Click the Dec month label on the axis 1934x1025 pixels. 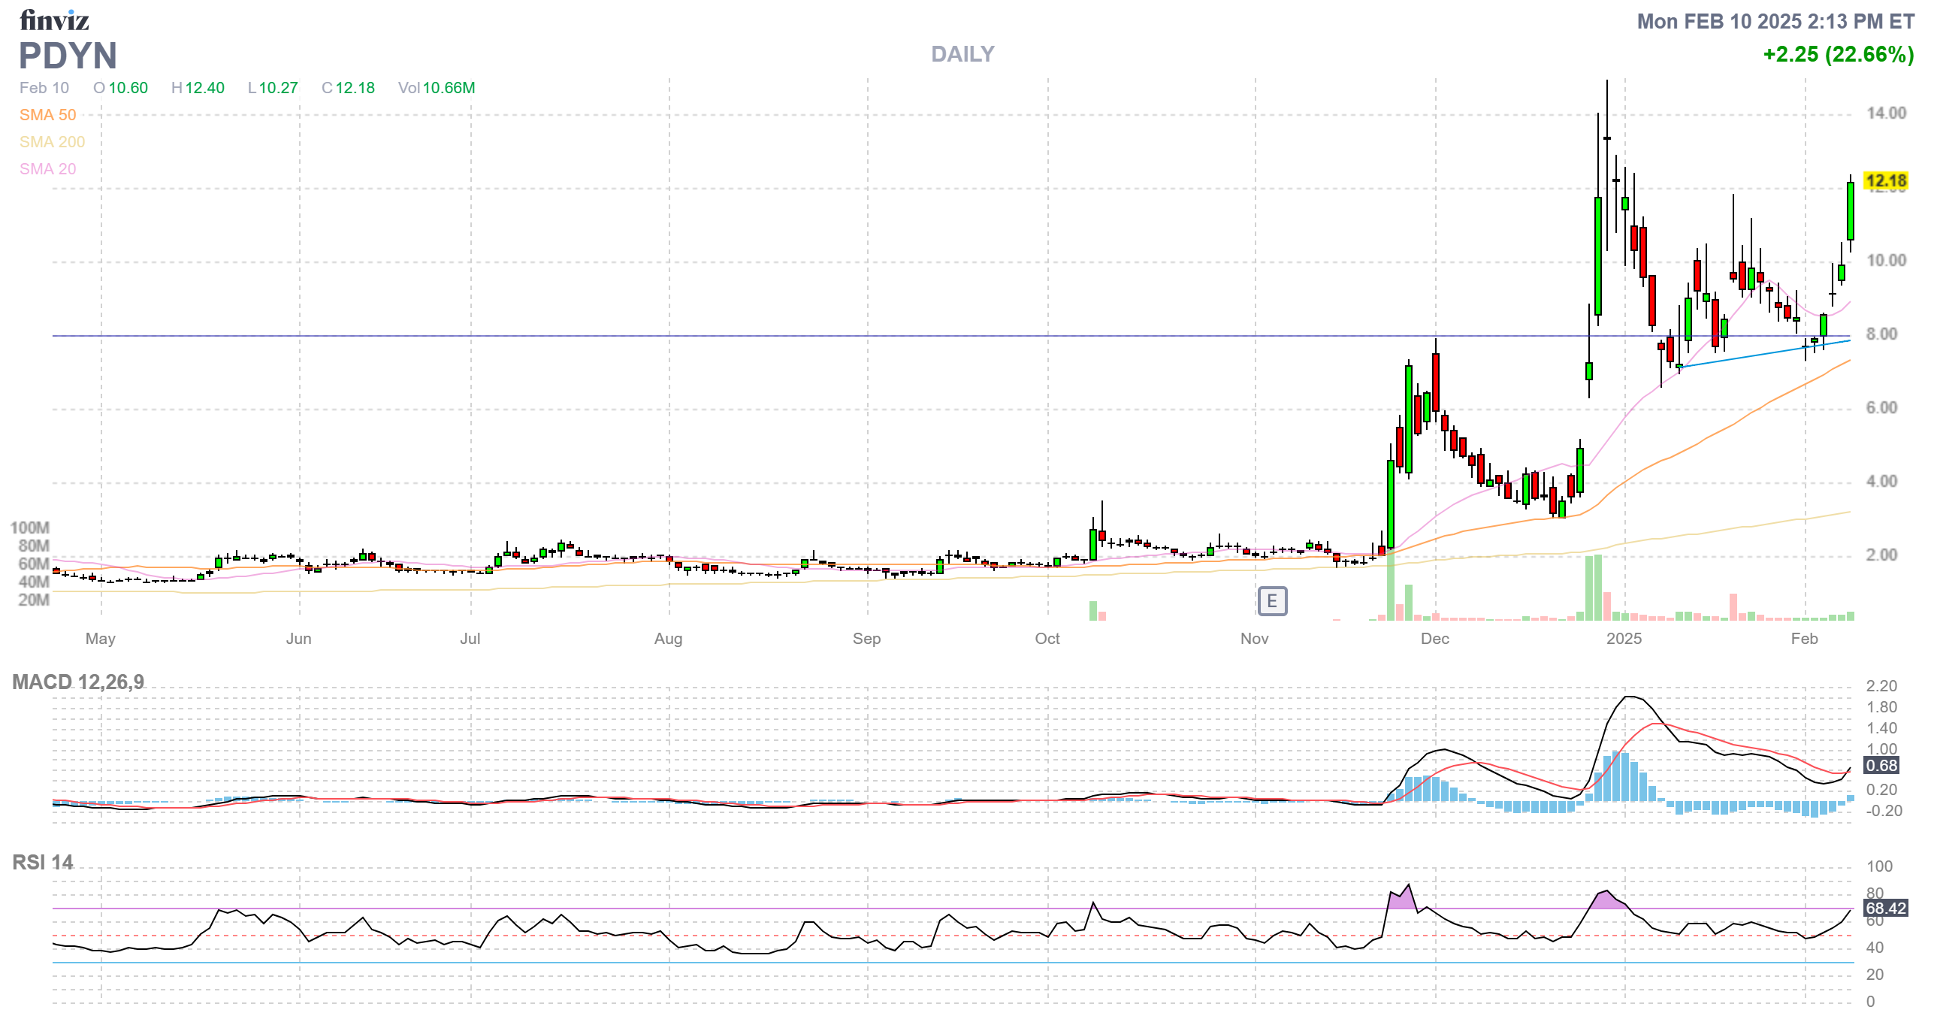click(x=1434, y=639)
